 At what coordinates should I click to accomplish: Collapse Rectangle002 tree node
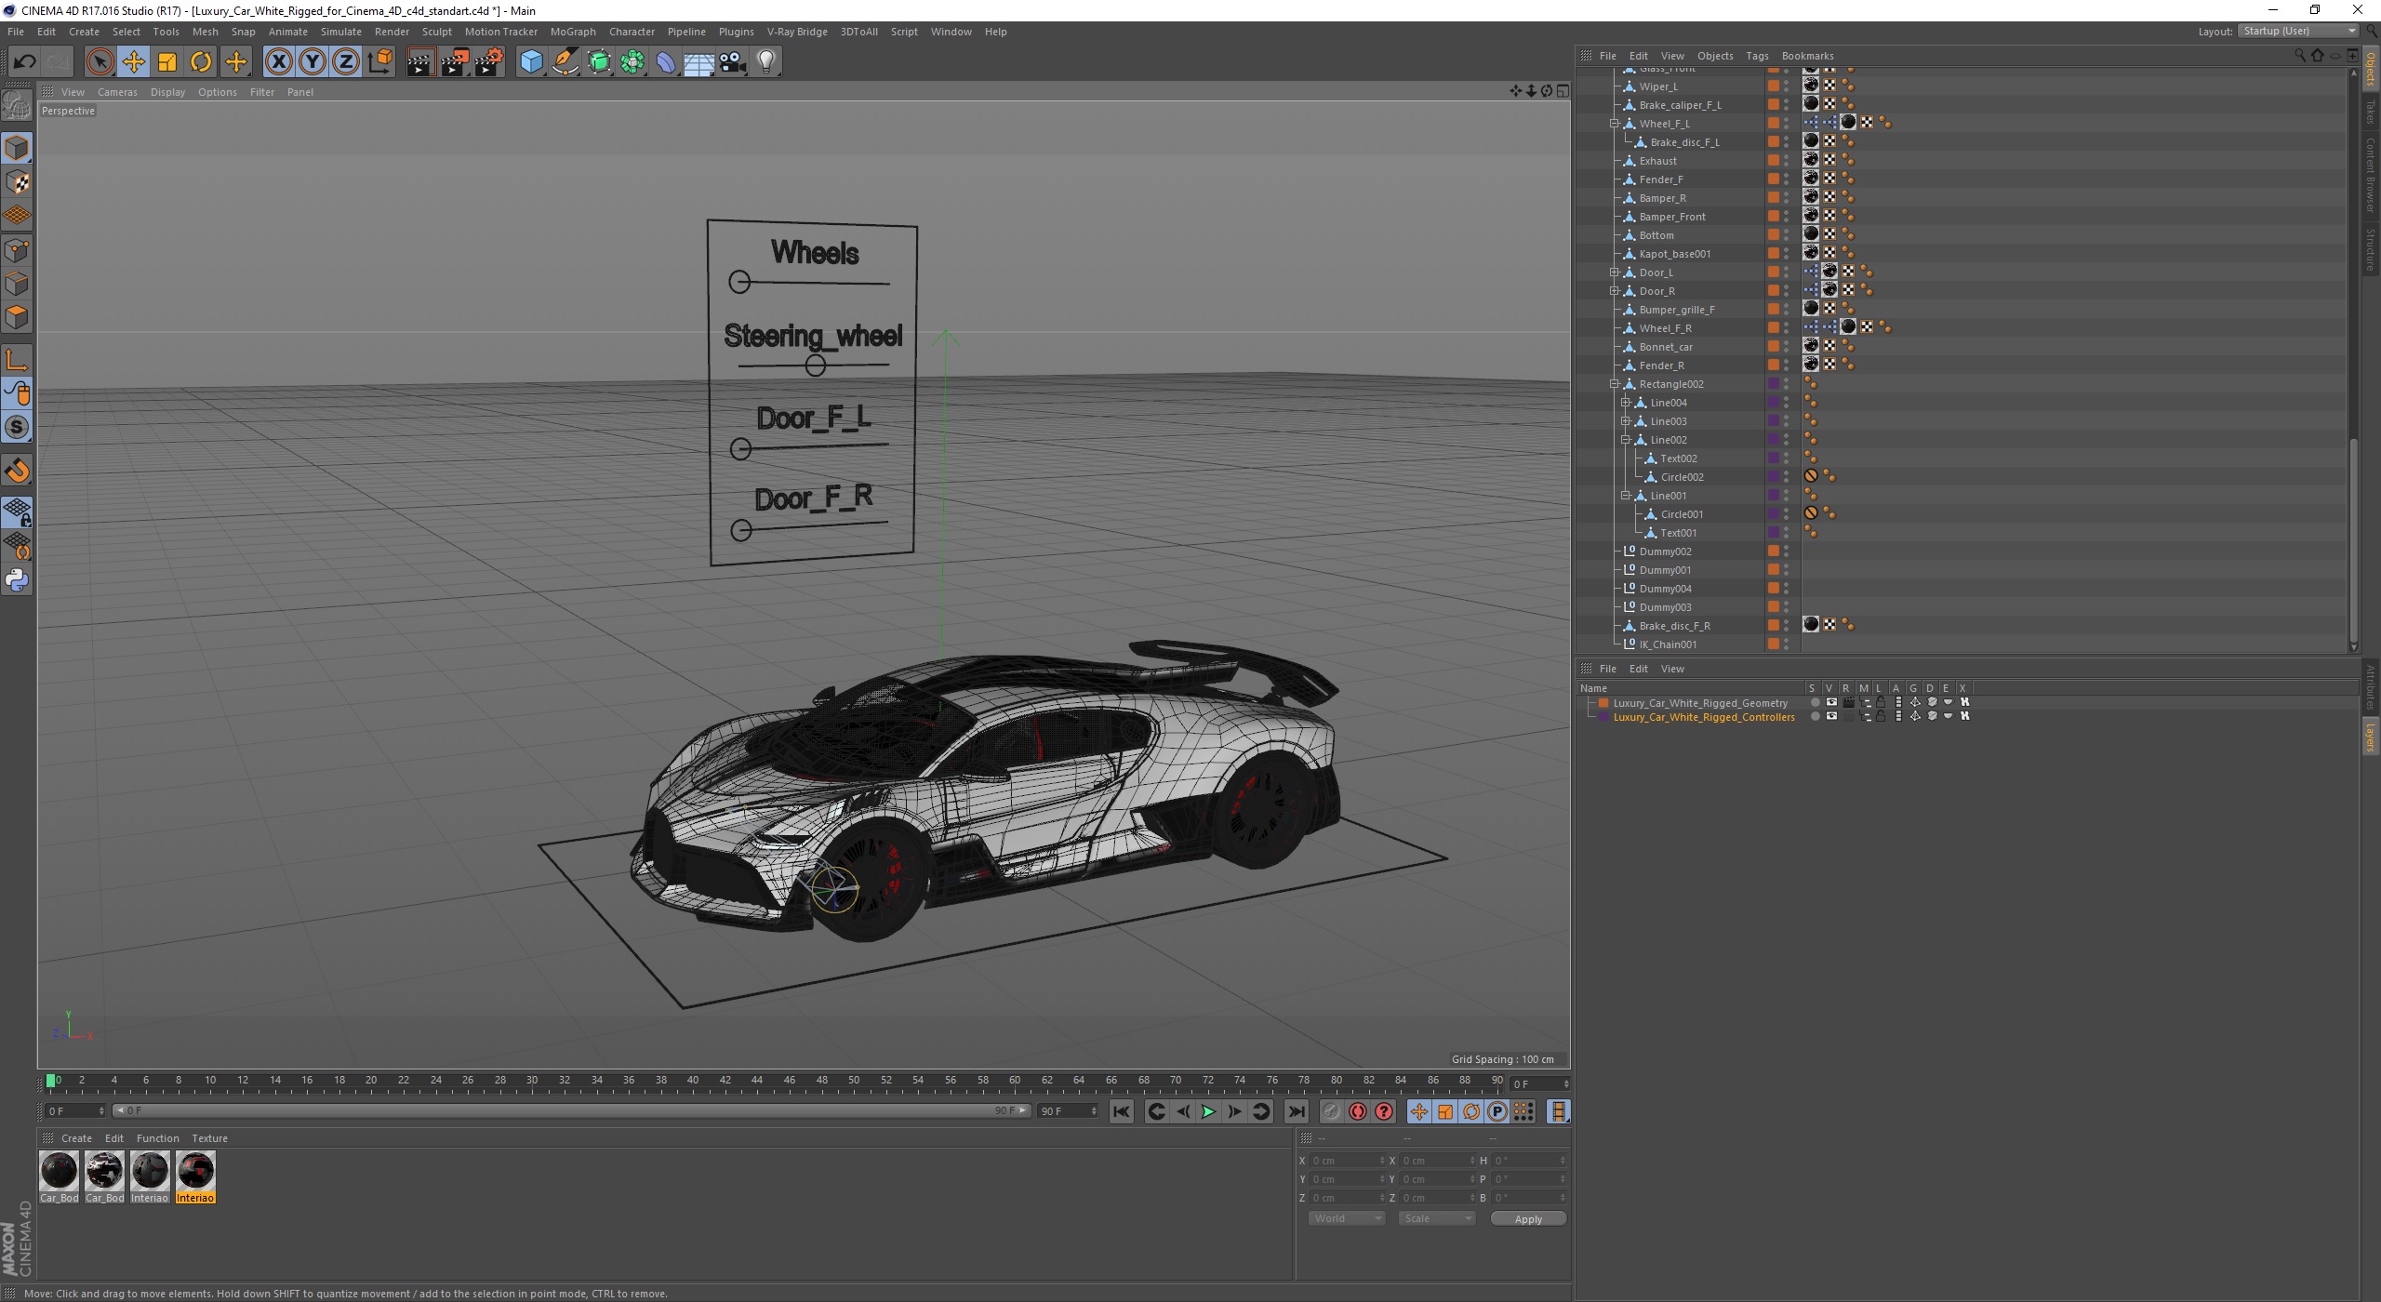click(1615, 384)
